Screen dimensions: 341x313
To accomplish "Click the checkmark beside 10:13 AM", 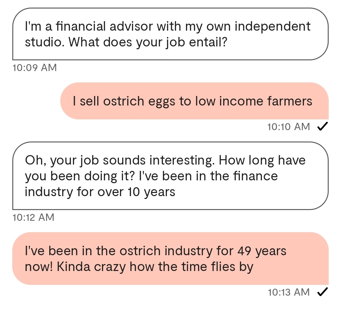I will coord(322,292).
